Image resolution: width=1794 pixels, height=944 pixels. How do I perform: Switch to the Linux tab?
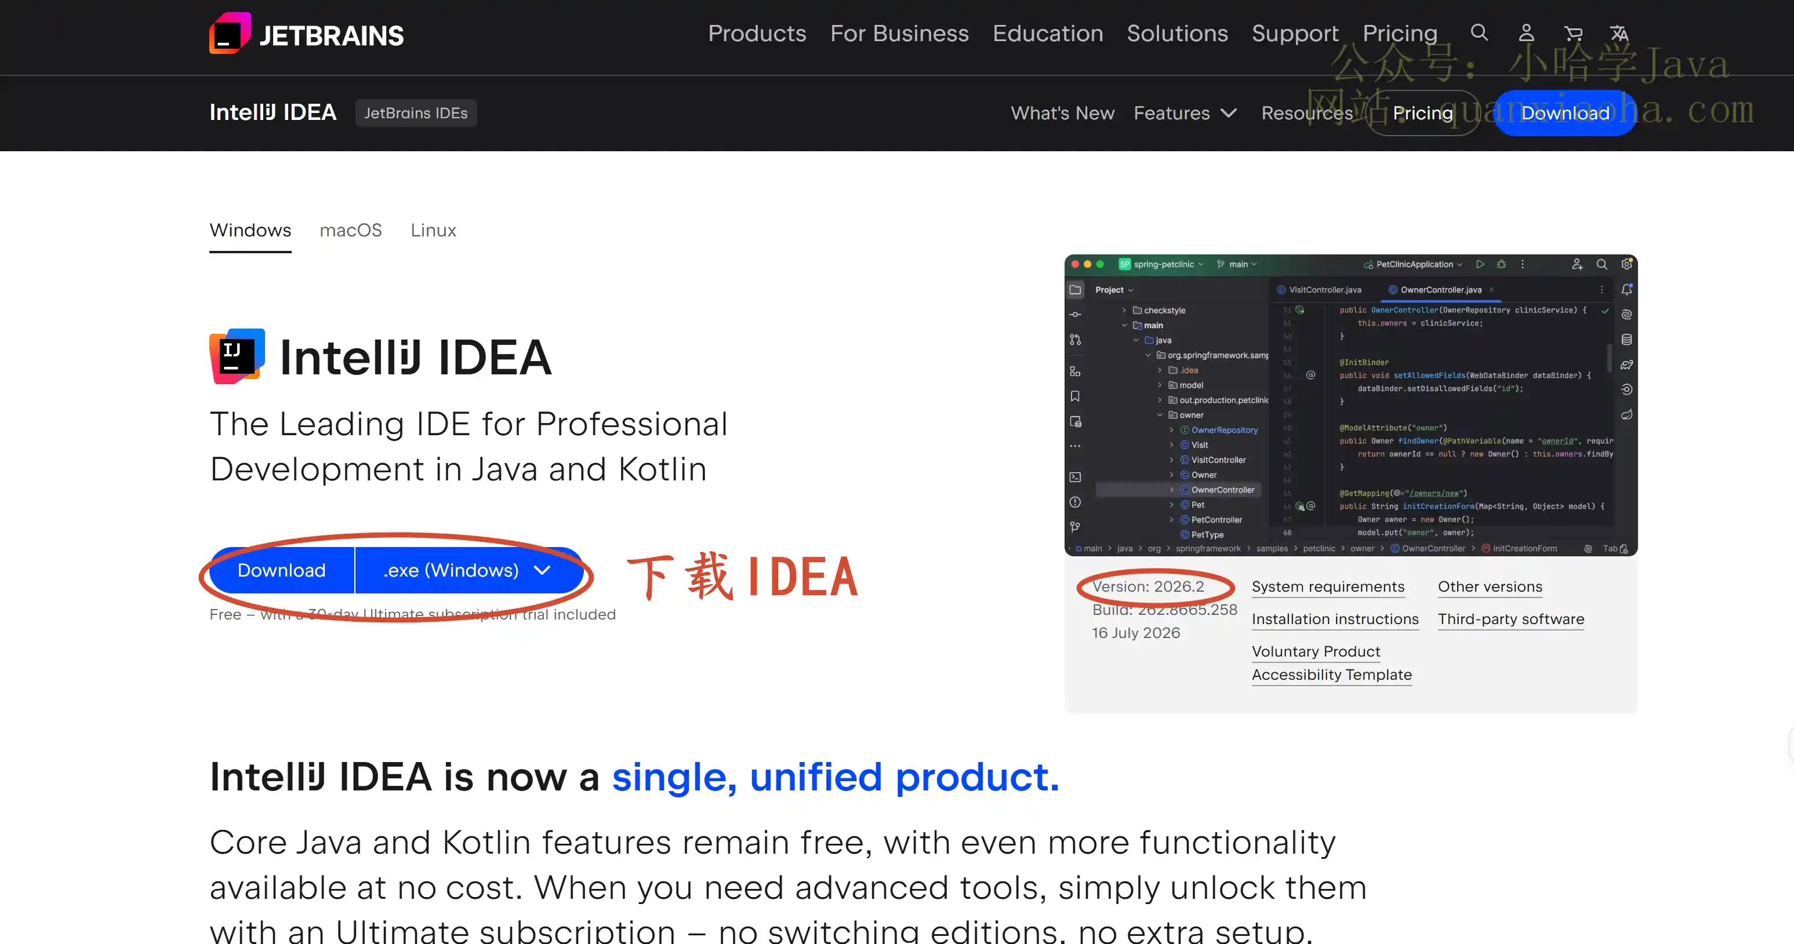433,231
